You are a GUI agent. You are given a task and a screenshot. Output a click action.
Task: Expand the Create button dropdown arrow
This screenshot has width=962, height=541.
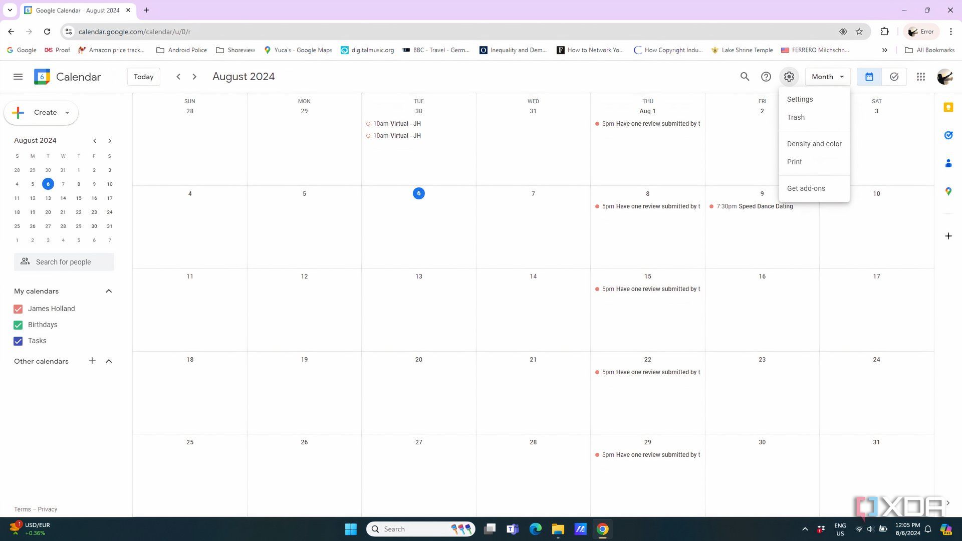(x=67, y=113)
